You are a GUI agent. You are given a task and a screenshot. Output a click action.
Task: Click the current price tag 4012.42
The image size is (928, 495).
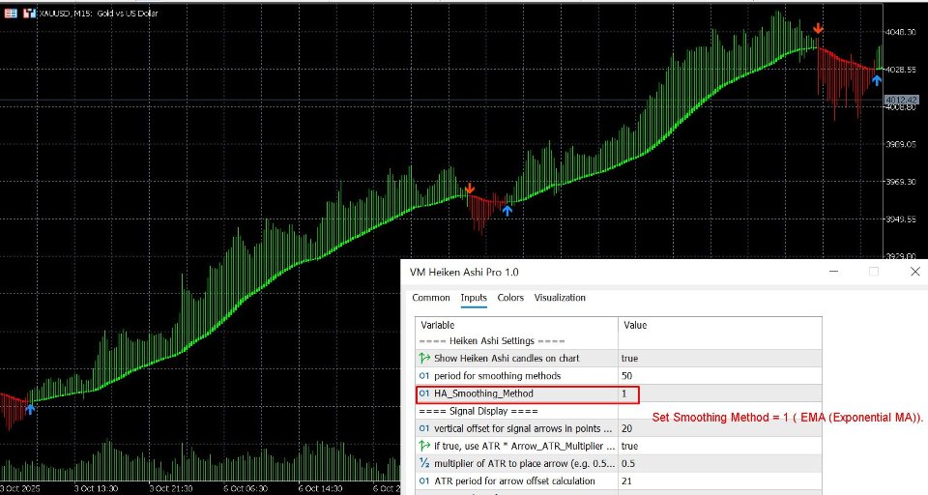(901, 101)
